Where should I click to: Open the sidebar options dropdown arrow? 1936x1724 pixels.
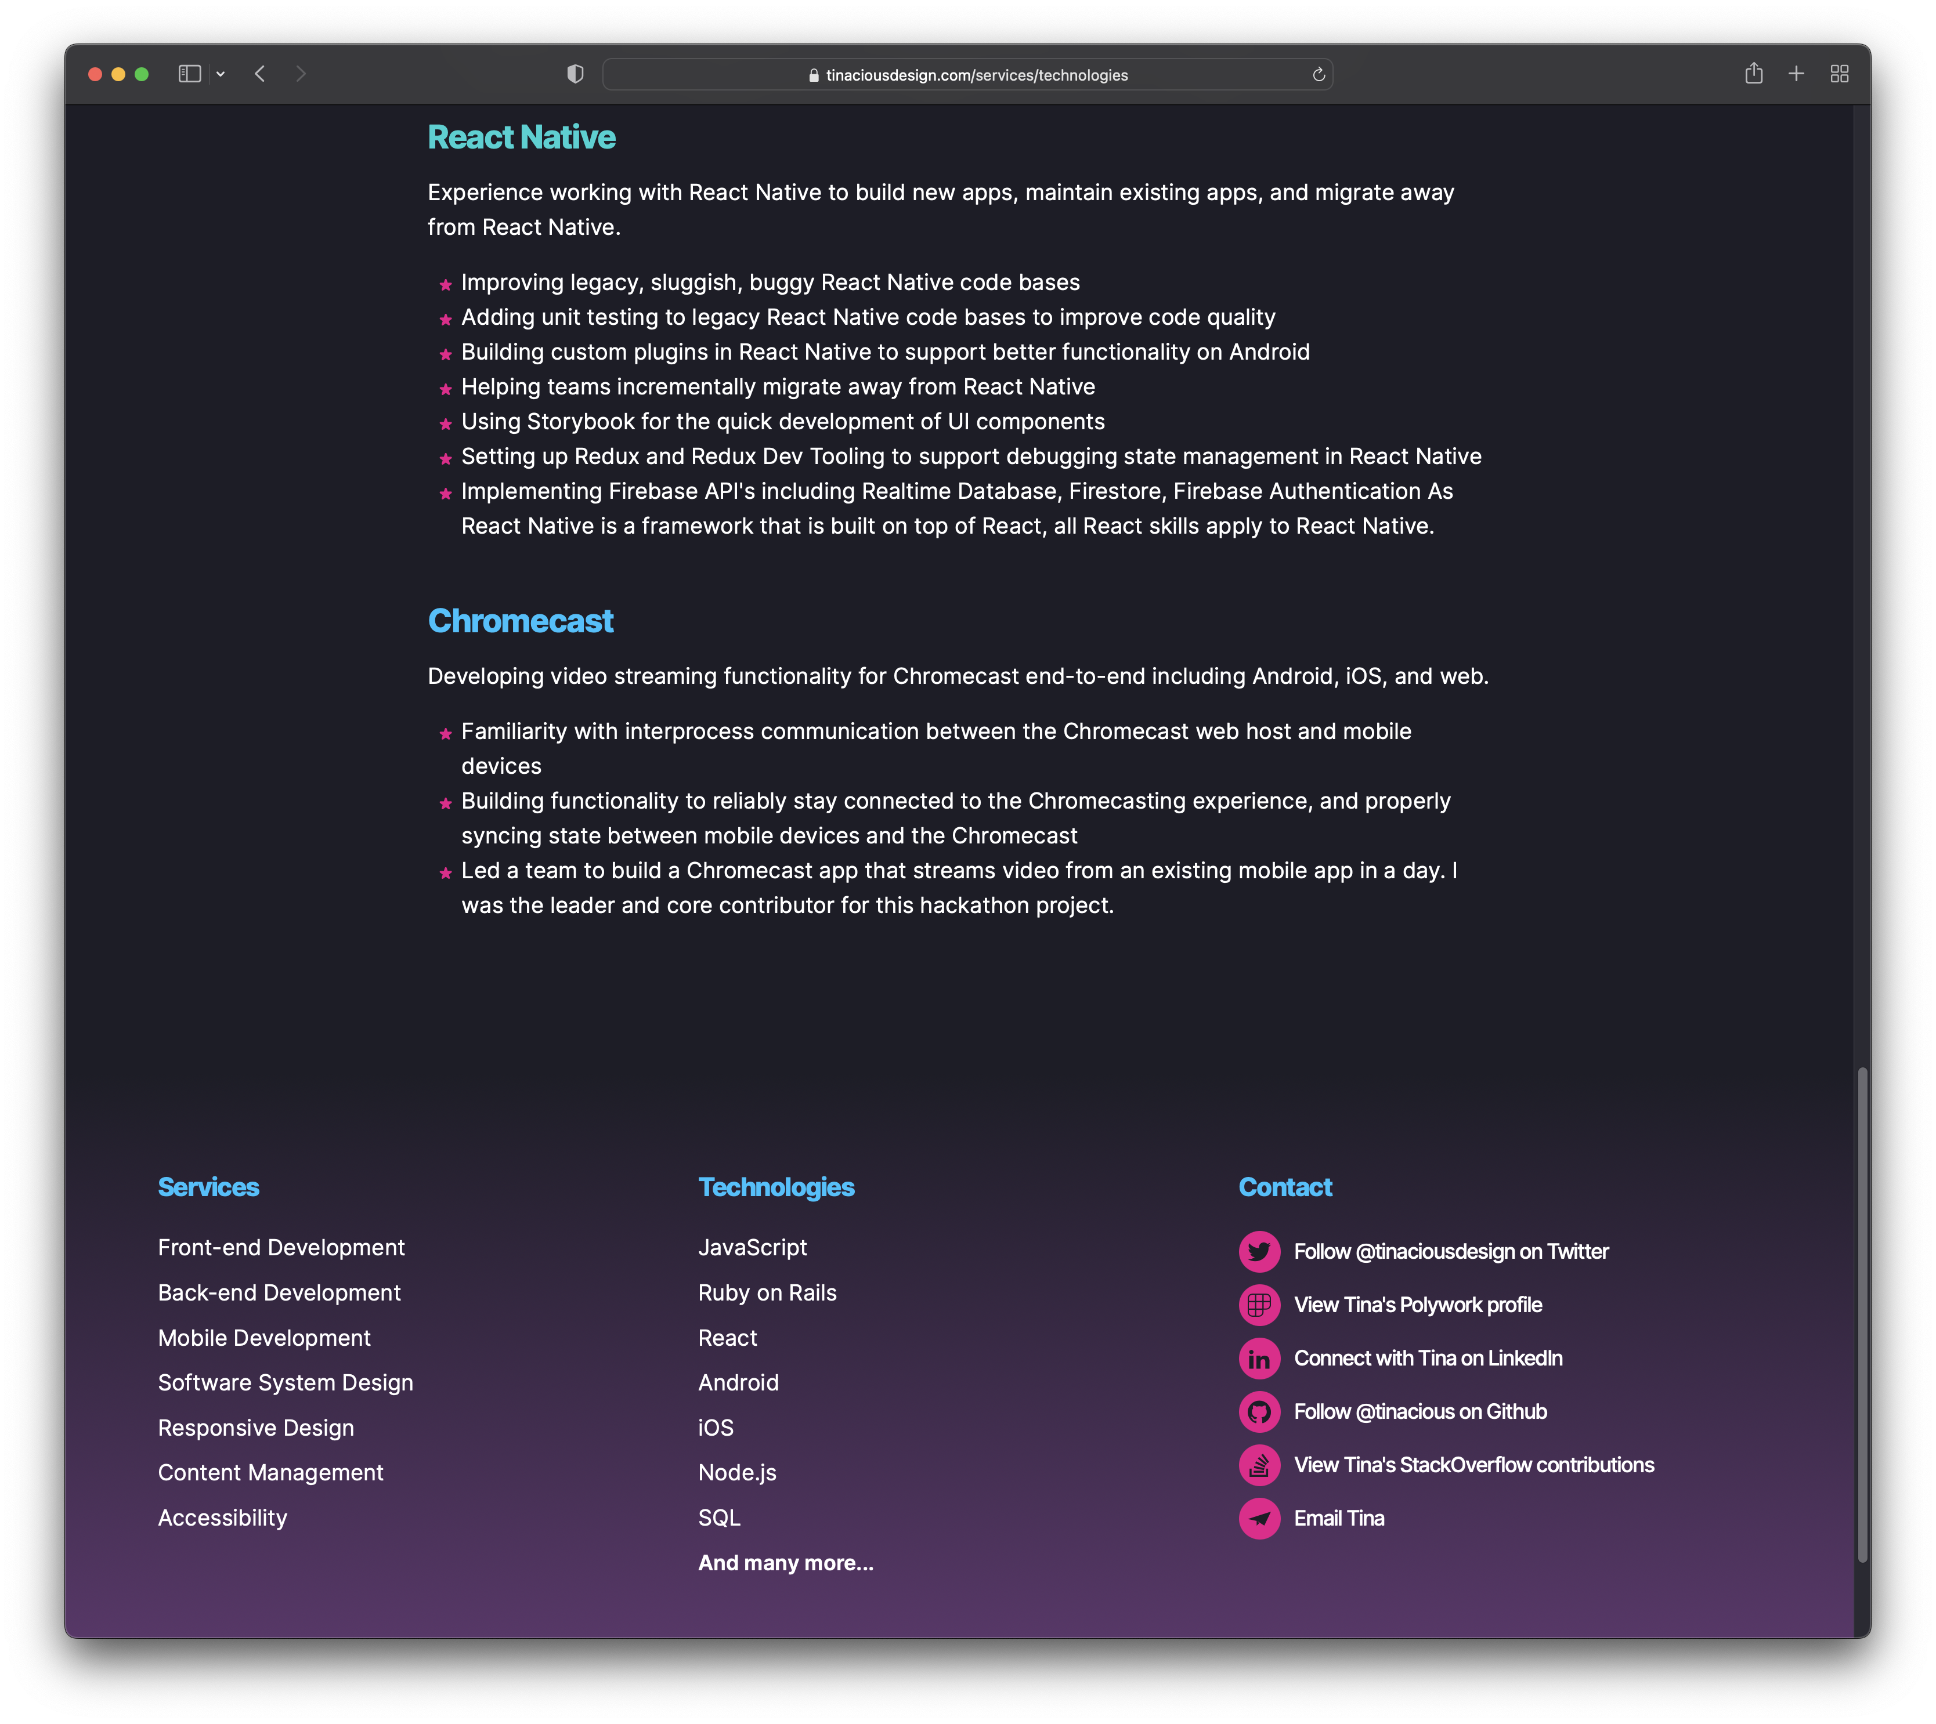pyautogui.click(x=221, y=74)
